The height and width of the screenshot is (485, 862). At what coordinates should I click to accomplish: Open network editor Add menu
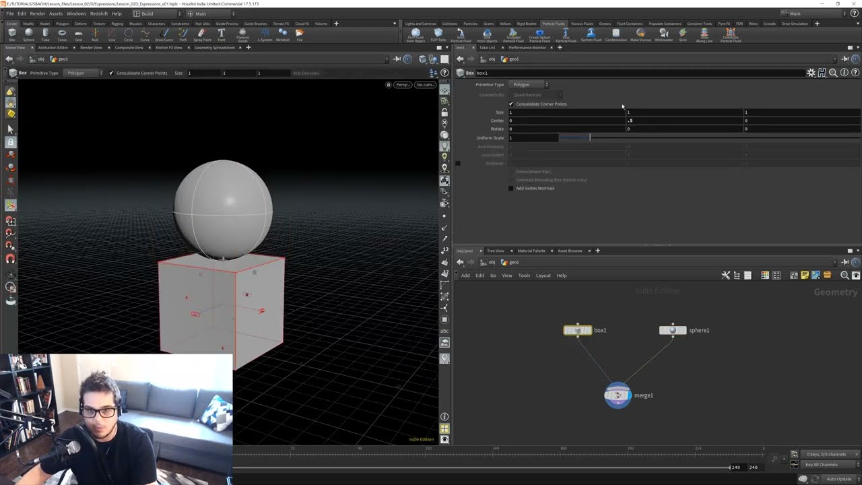[x=465, y=276]
